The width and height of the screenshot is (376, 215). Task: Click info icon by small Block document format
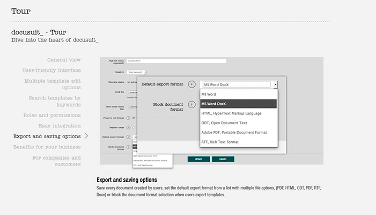pyautogui.click(x=128, y=147)
